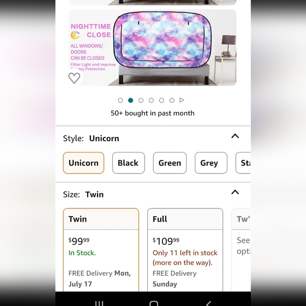The image size is (306, 306).
Task: Collapse the Size section chevron
Action: [x=235, y=192]
